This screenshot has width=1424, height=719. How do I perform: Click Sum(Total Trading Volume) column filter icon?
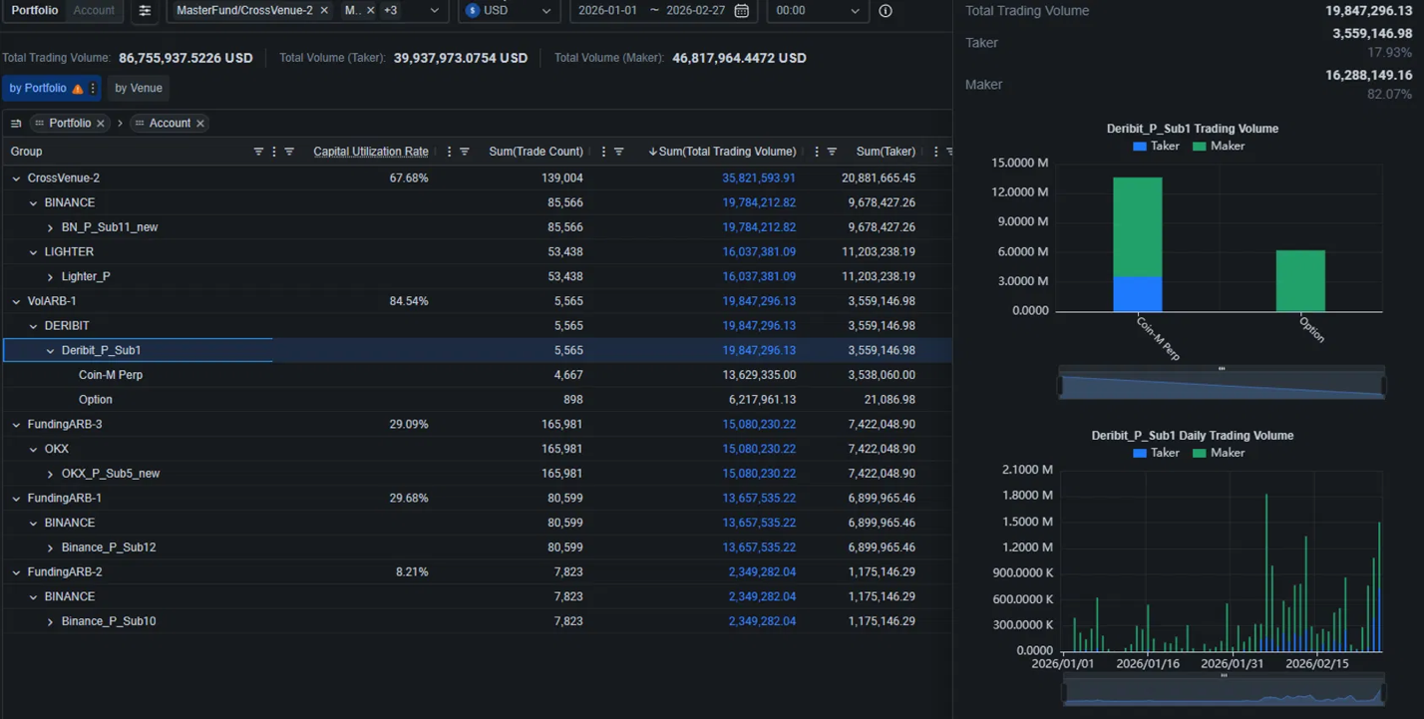pyautogui.click(x=832, y=152)
